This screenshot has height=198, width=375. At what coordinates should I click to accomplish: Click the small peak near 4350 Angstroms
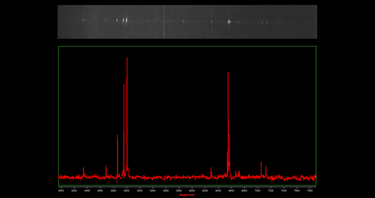(84, 168)
